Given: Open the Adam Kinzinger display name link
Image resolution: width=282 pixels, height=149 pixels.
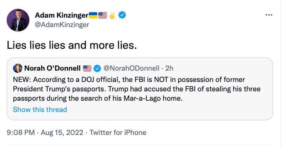Looking at the screenshot, I should pyautogui.click(x=61, y=15).
